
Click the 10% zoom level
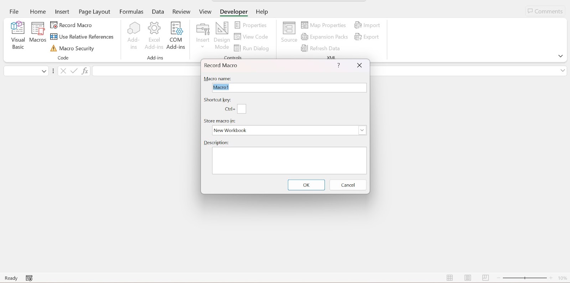[562, 278]
